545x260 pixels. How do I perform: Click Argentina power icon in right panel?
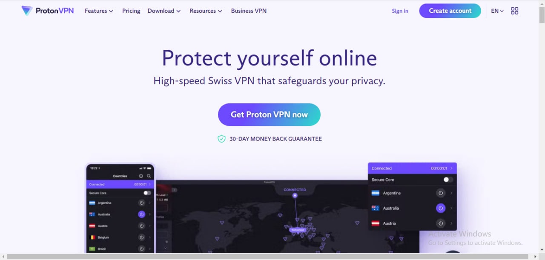pyautogui.click(x=441, y=193)
